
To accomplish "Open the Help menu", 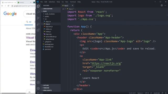I will point(79,2).
